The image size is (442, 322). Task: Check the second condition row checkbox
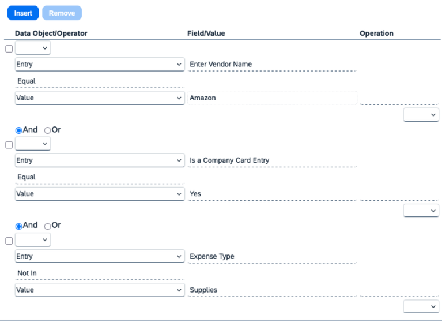9,145
